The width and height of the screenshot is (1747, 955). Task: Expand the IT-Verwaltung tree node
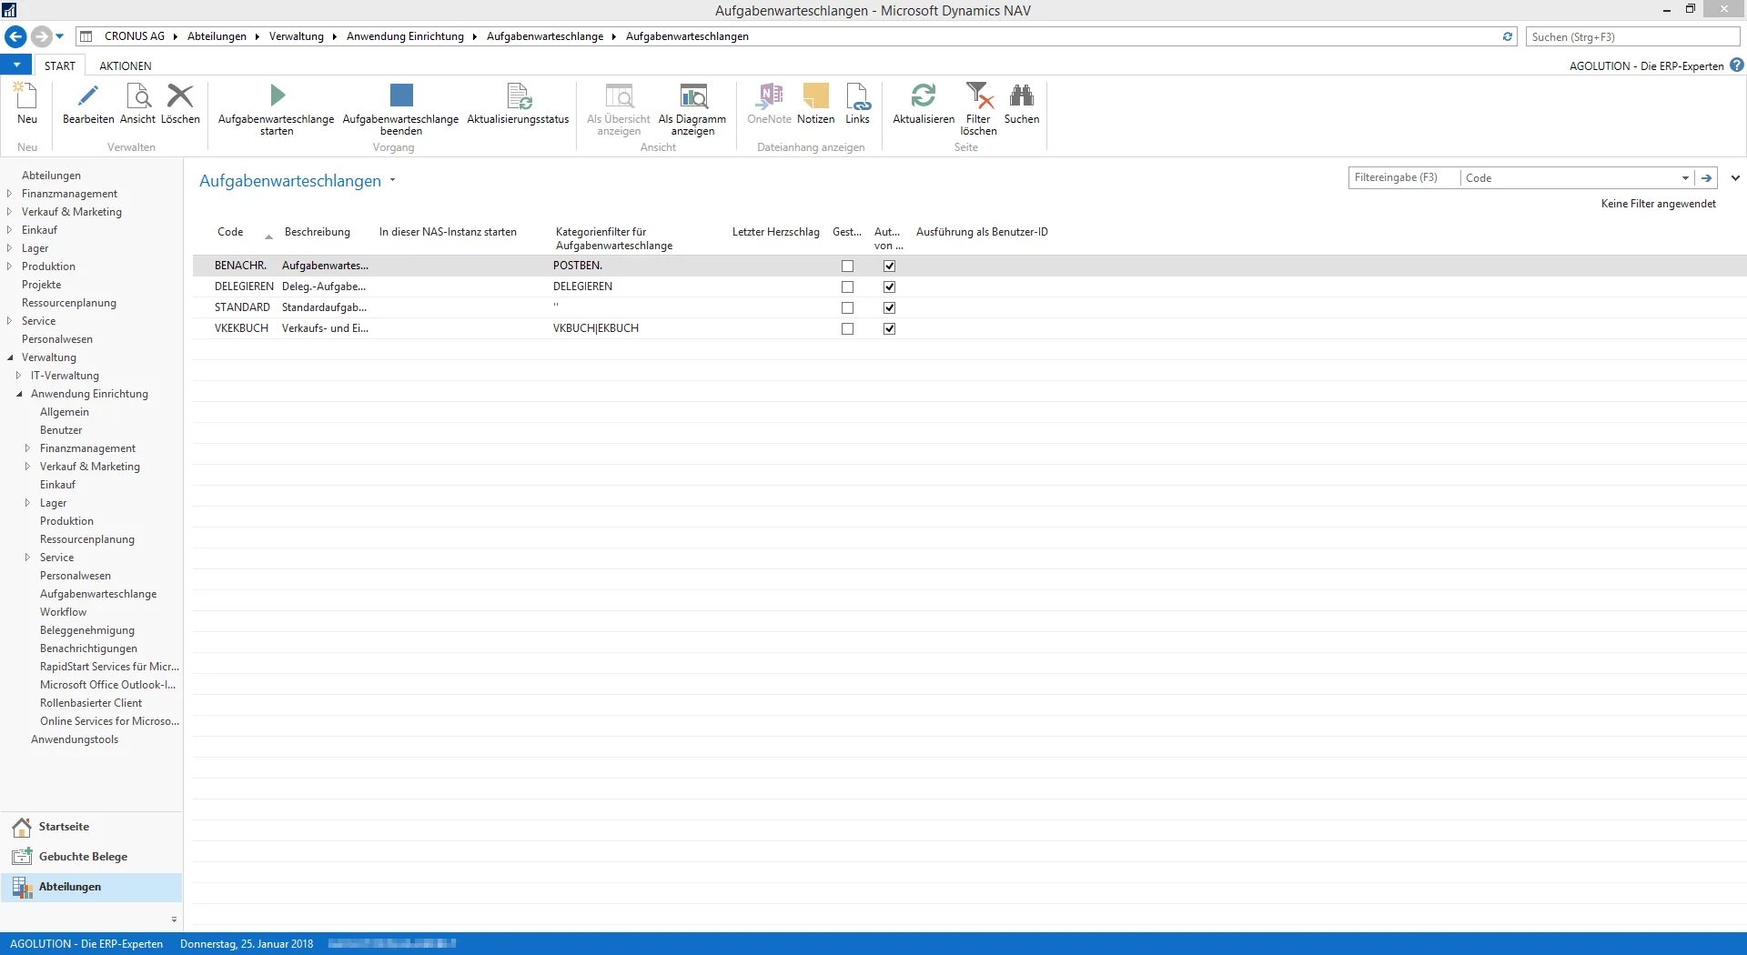(19, 376)
